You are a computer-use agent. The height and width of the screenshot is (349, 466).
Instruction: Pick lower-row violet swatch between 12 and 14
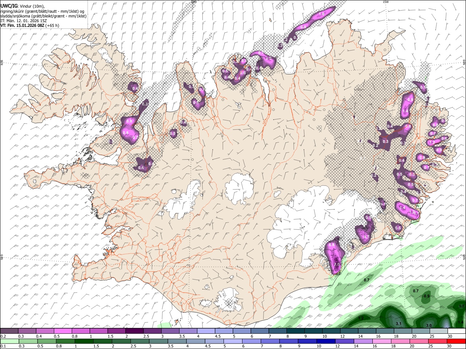click(345, 341)
